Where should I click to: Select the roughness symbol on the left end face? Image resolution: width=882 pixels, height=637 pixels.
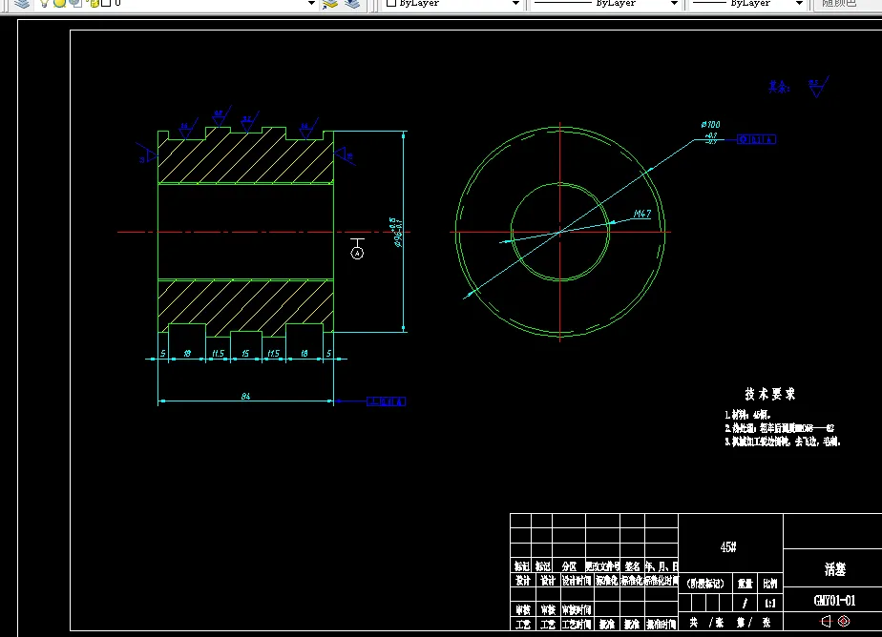coord(147,154)
